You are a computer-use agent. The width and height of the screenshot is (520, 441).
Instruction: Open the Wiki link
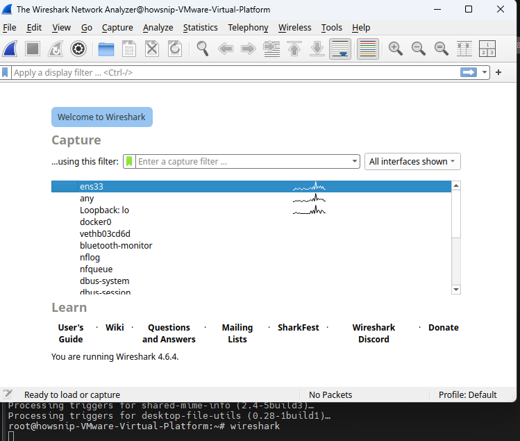(115, 328)
